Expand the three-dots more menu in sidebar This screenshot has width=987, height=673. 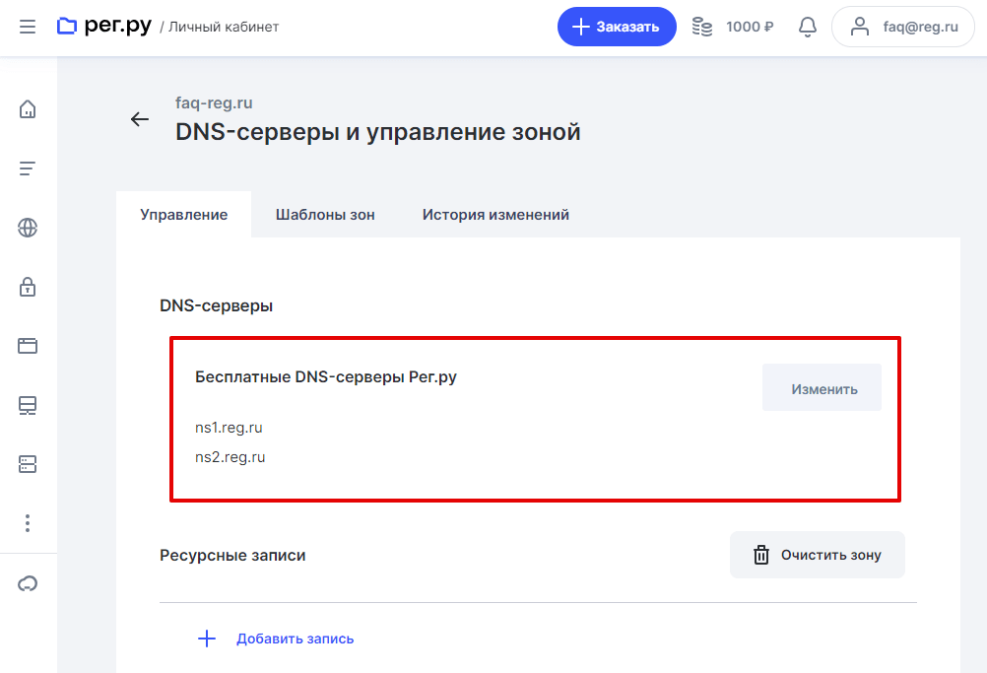point(28,522)
